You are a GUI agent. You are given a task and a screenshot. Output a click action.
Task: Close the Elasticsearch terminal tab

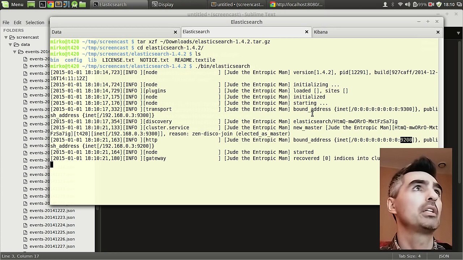click(307, 32)
